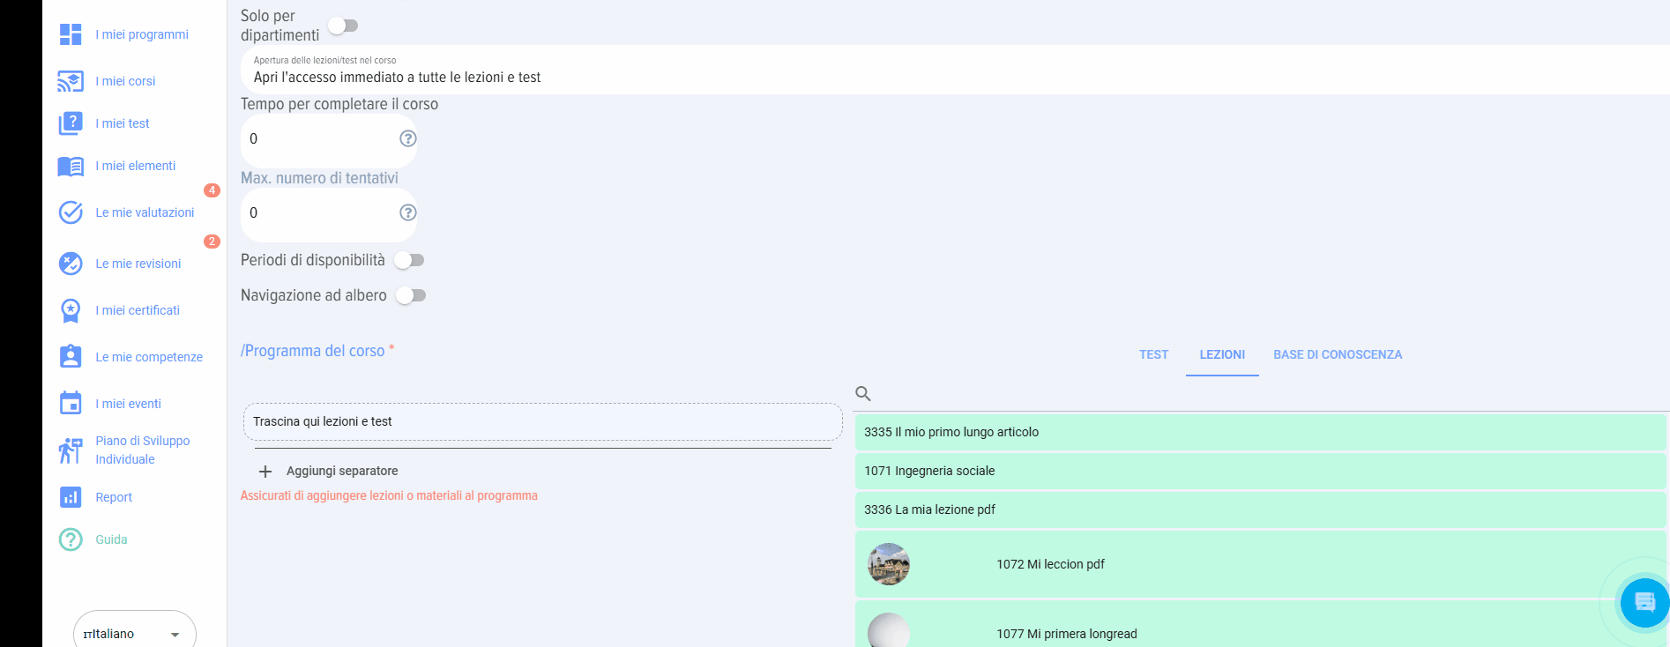1670x647 pixels.
Task: Click the search magnifier icon above lessons
Action: tap(863, 394)
